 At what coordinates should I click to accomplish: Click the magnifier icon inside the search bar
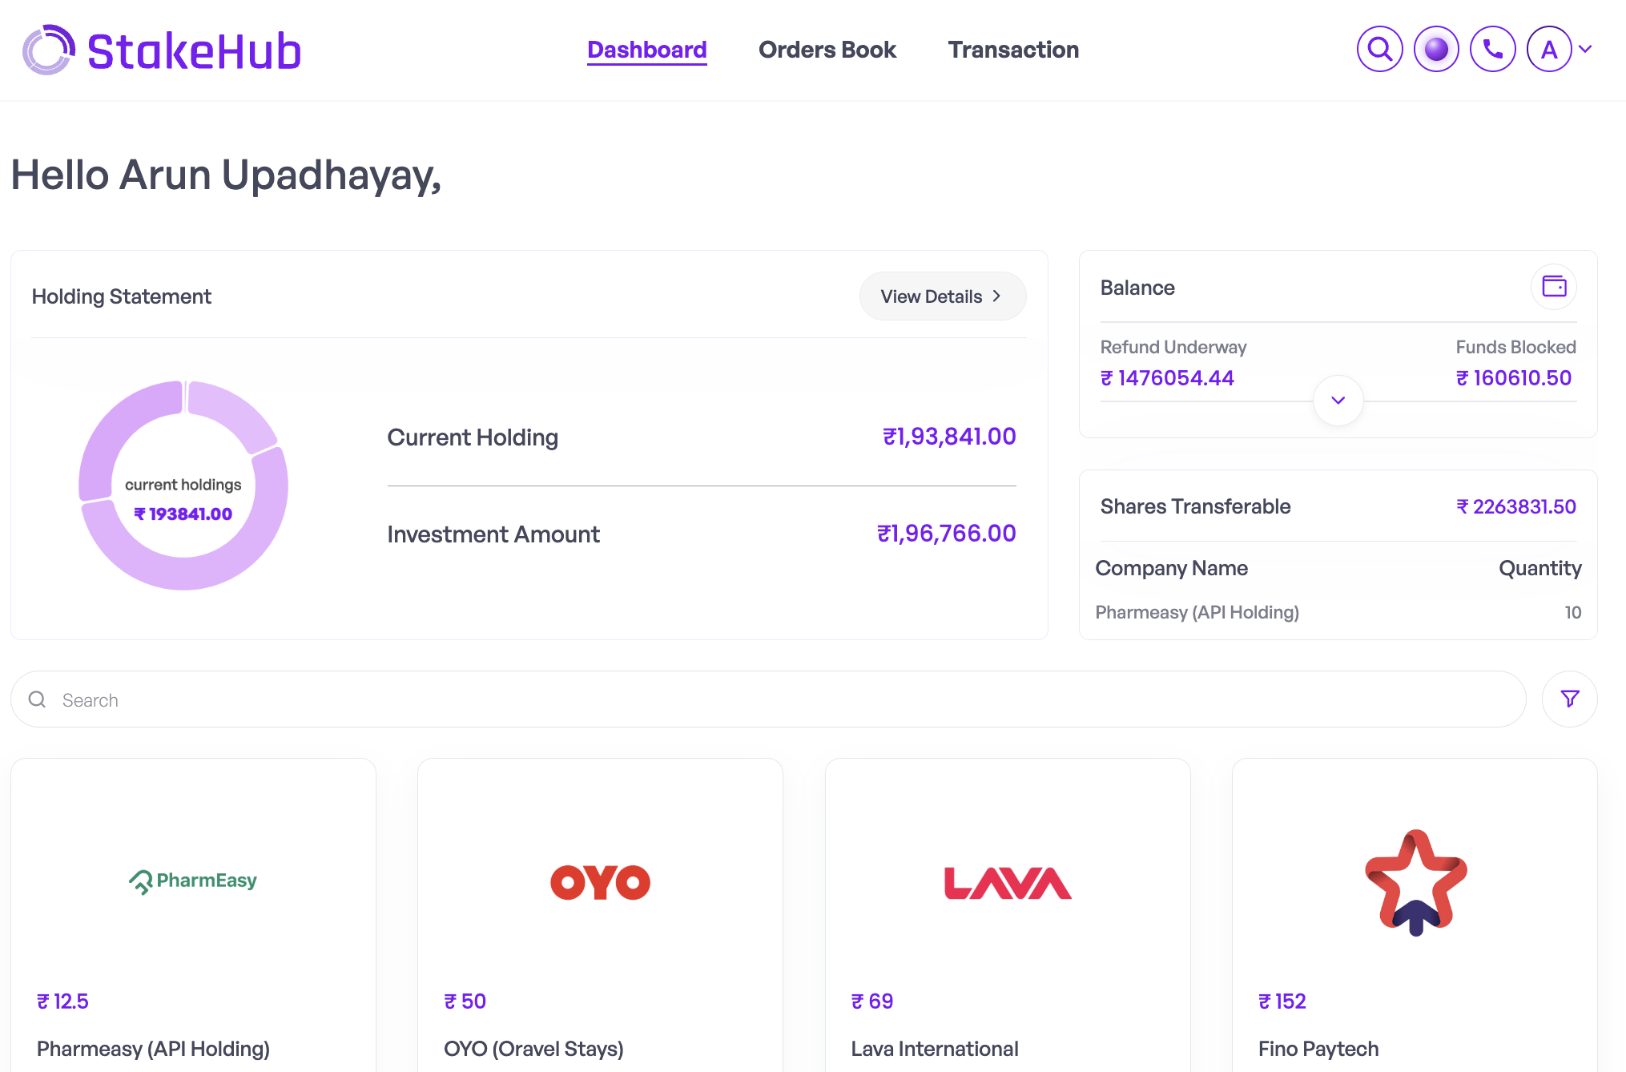point(37,699)
